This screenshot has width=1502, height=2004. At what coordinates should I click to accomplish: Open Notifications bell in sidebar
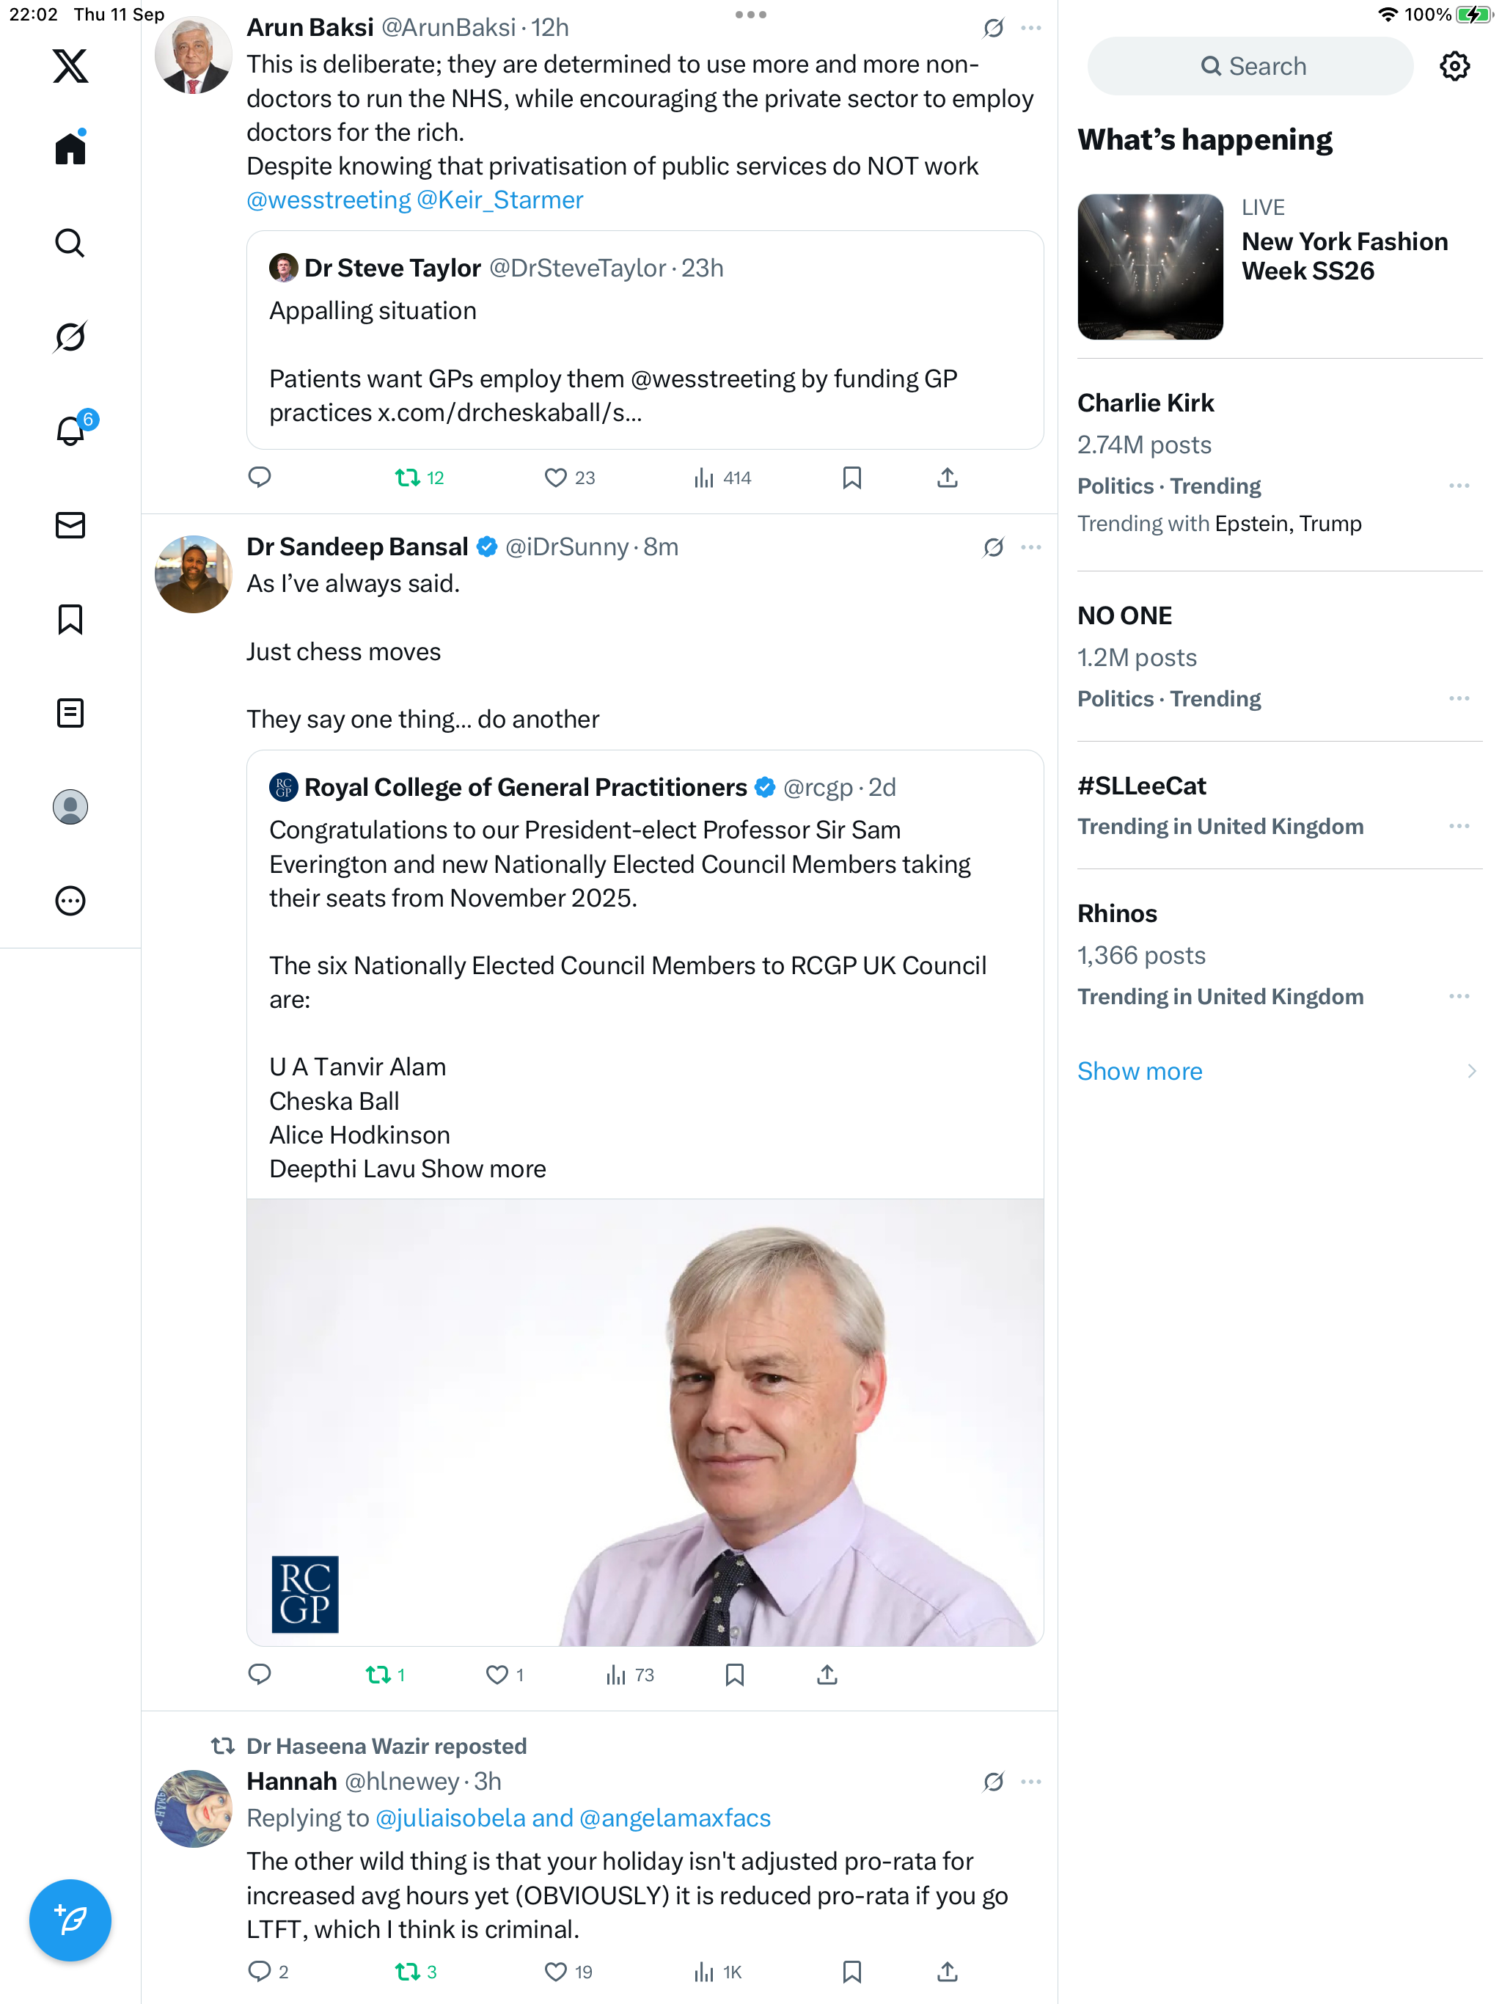pyautogui.click(x=70, y=431)
